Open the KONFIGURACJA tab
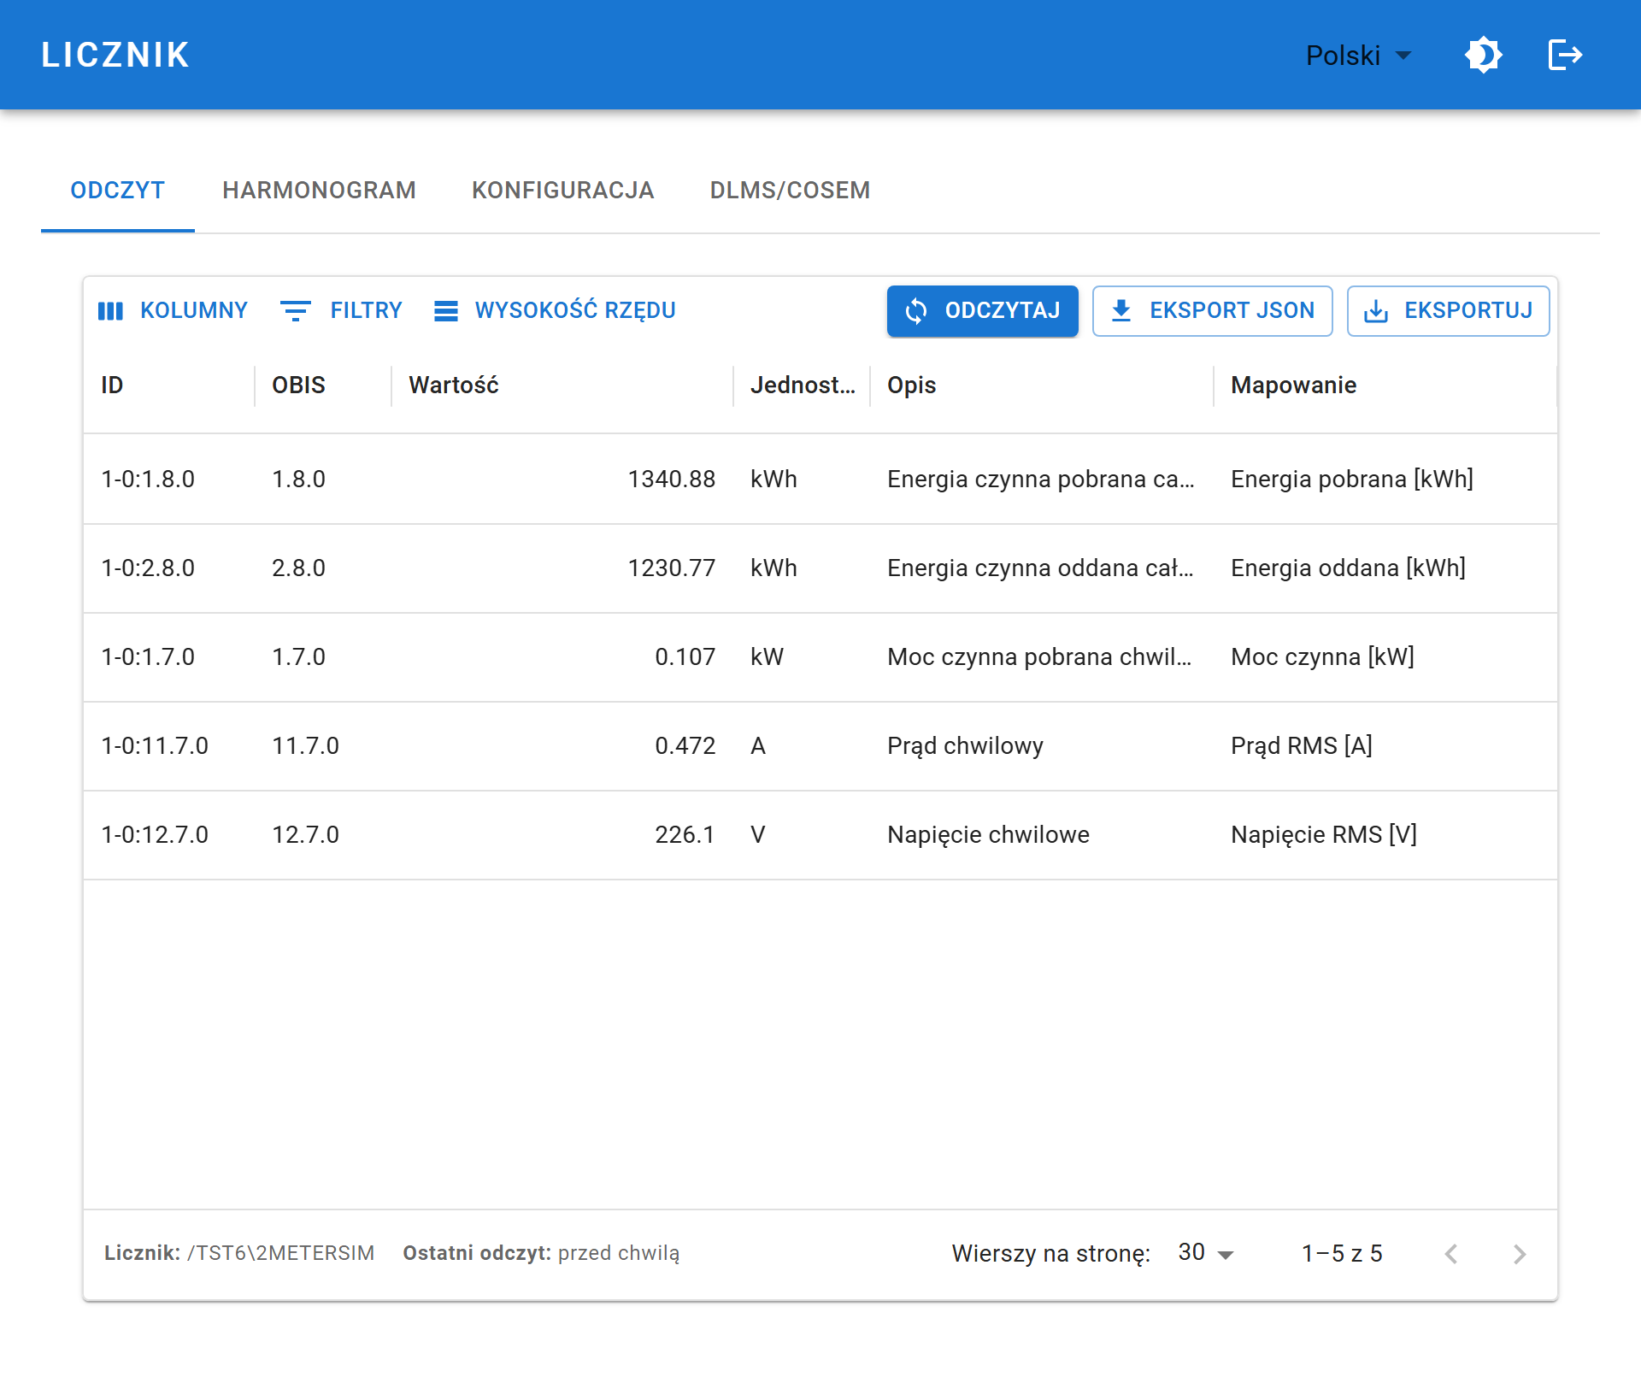This screenshot has width=1641, height=1383. [563, 190]
